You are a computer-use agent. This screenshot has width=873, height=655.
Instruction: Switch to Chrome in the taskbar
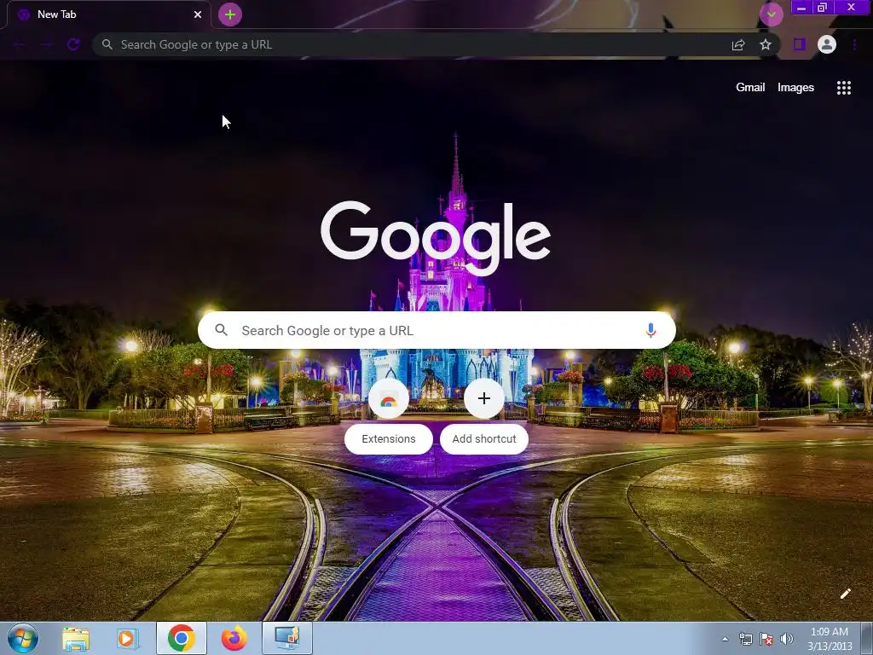click(181, 638)
